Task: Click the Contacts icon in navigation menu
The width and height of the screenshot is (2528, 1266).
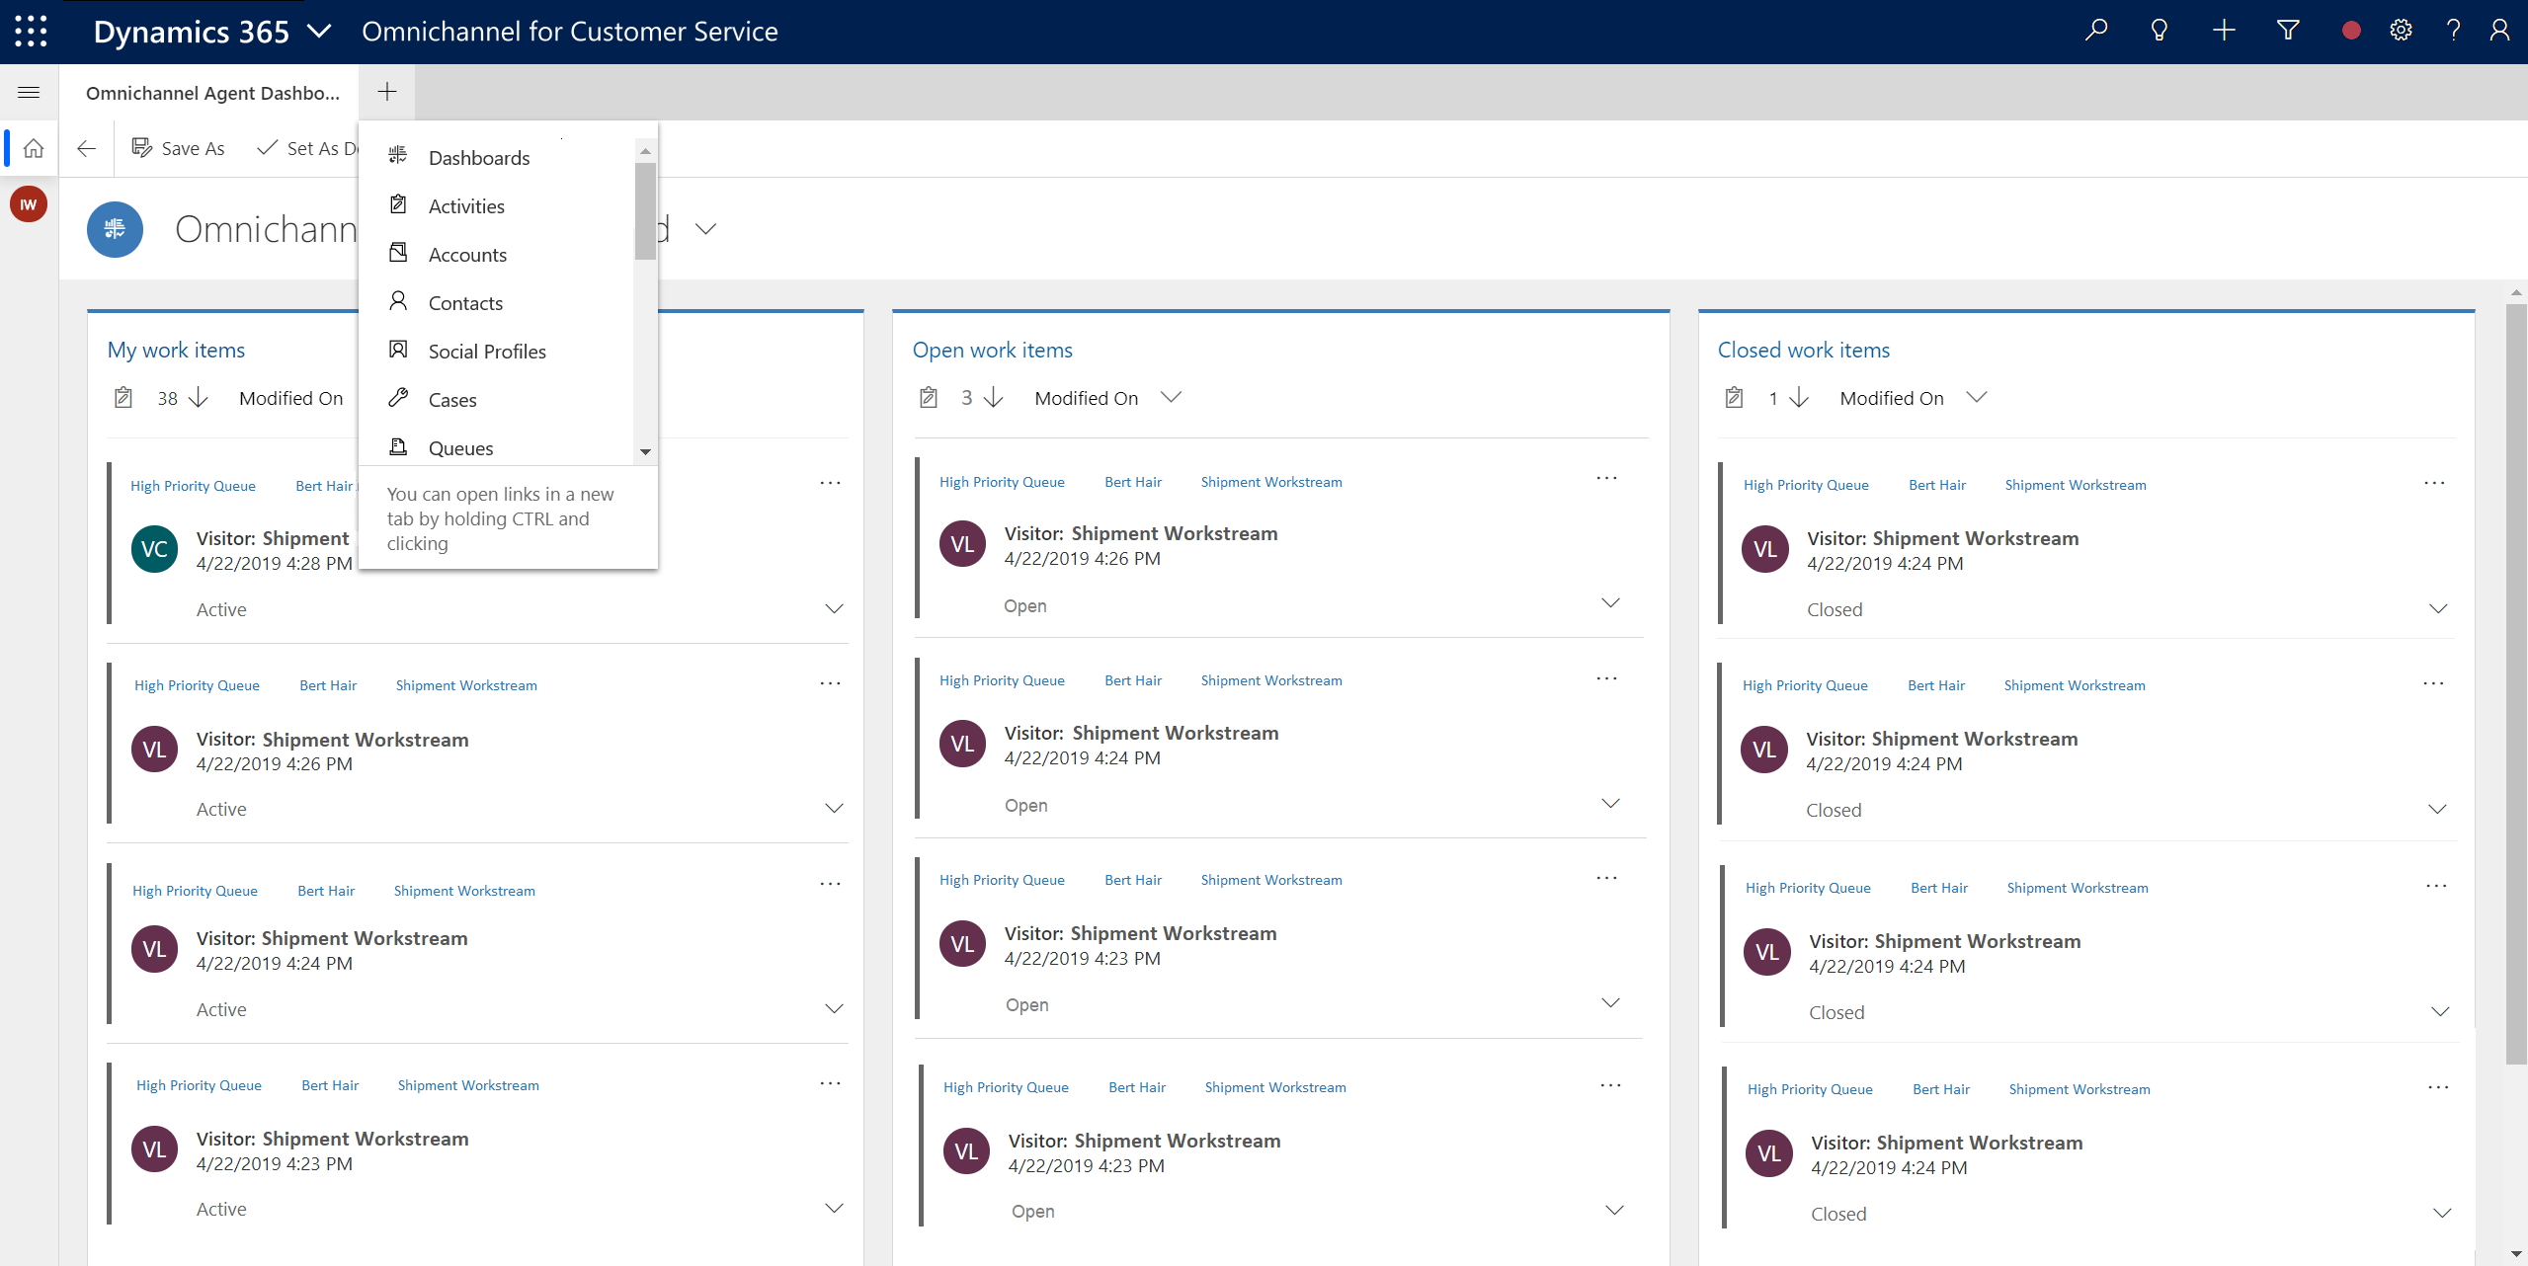Action: [397, 302]
